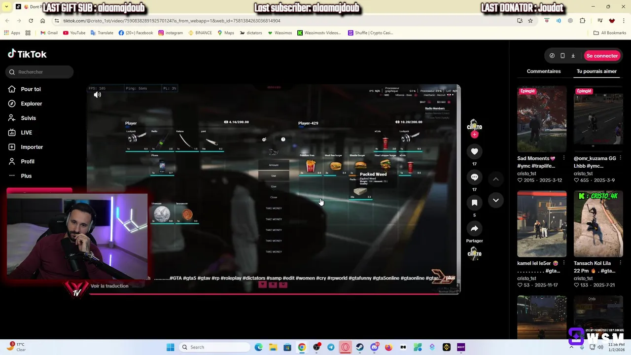631x355 pixels.
Task: Open the YouTube bookmark
Action: pyautogui.click(x=73, y=33)
